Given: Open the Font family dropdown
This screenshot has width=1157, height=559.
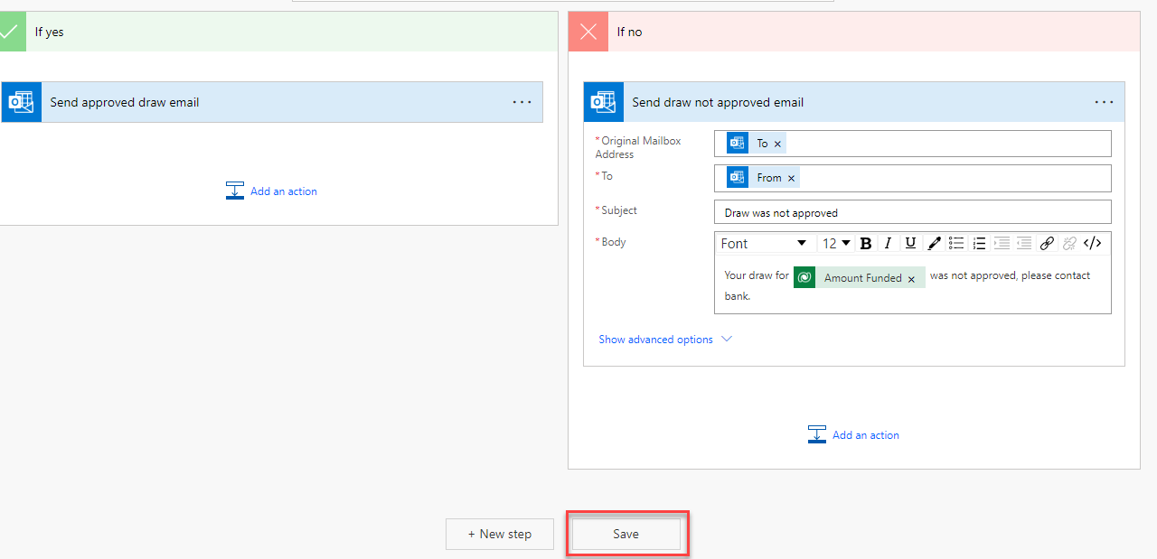Looking at the screenshot, I should 764,243.
